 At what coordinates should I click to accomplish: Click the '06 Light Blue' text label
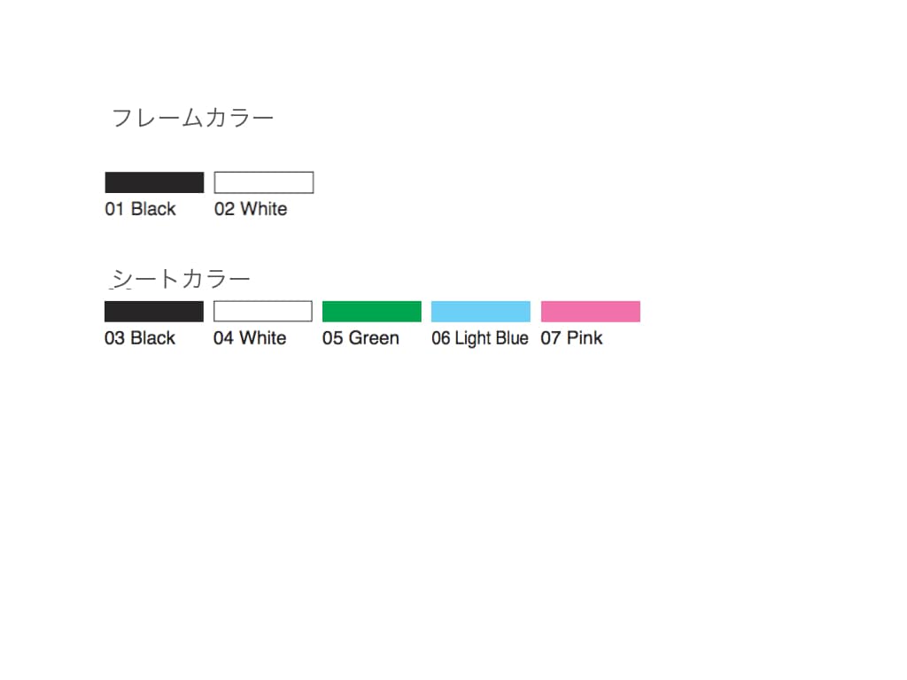coord(479,338)
